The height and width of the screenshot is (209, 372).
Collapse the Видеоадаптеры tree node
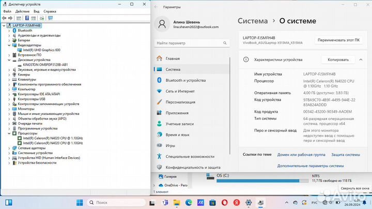pyautogui.click(x=10, y=45)
